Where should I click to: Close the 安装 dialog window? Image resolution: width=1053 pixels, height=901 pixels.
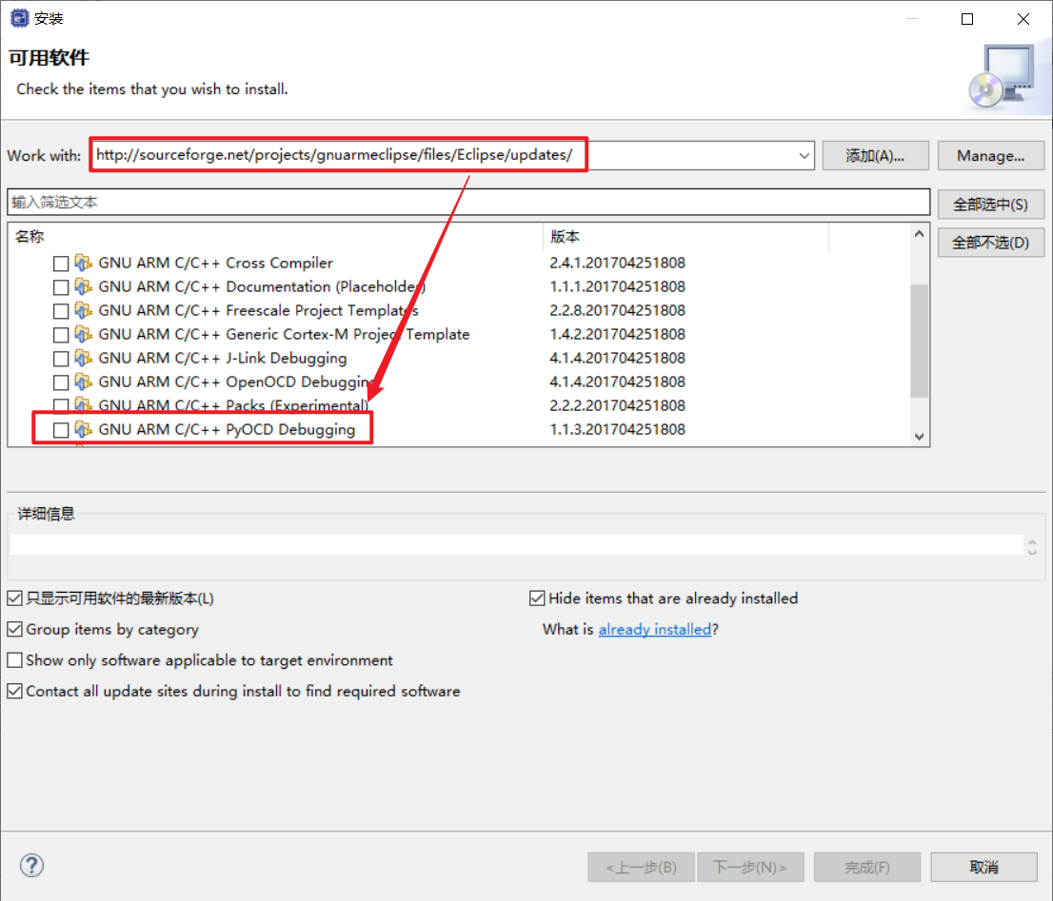click(x=1023, y=19)
